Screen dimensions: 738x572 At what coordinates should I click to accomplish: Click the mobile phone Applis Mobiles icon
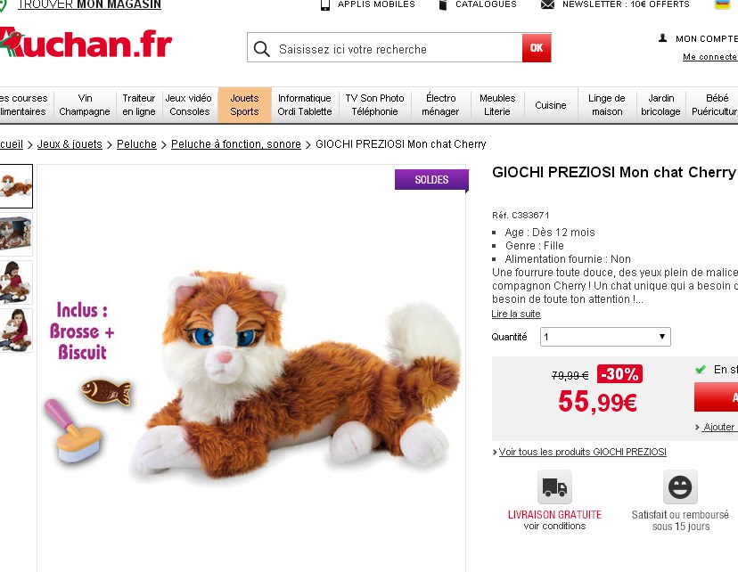click(x=324, y=4)
